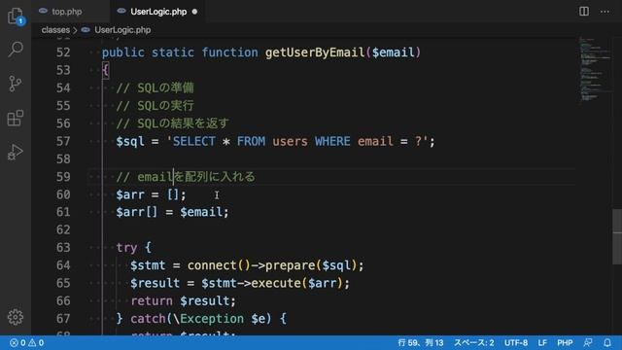Click the connect() call on line 64
Image resolution: width=622 pixels, height=350 pixels.
coord(219,265)
